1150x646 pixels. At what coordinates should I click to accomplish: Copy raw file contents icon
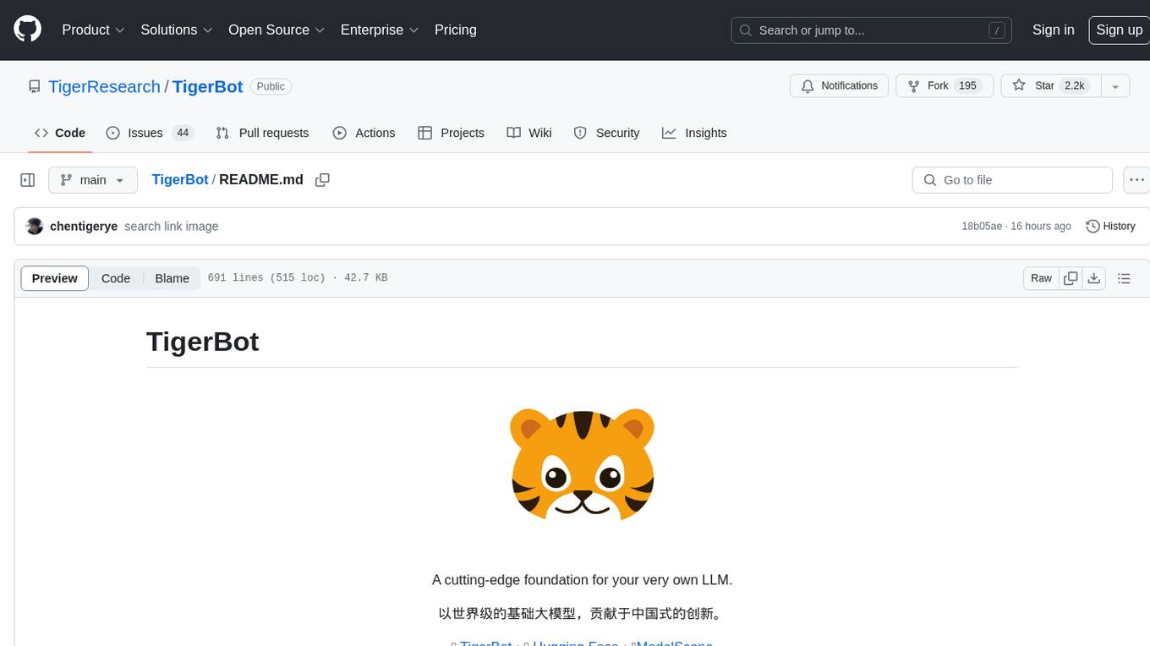1071,278
